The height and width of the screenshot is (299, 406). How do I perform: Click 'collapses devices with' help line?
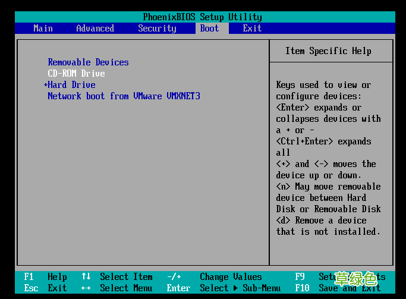(328, 119)
